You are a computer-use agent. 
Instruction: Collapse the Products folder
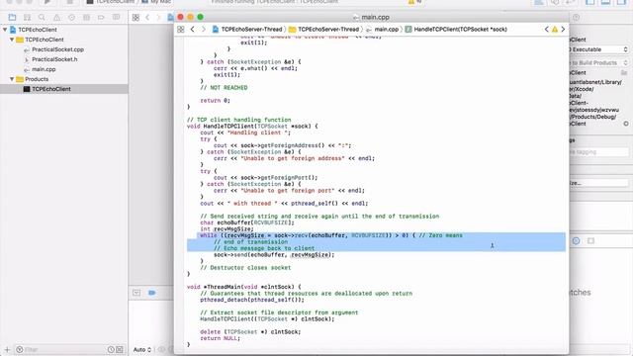12,79
